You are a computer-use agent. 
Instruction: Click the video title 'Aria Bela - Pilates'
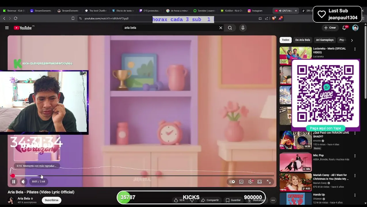pyautogui.click(x=41, y=192)
